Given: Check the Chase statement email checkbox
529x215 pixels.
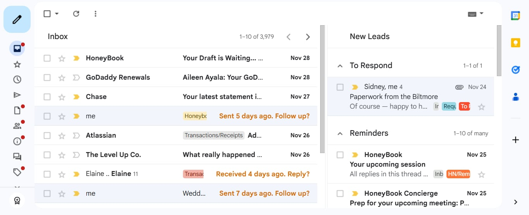Looking at the screenshot, I should (x=47, y=97).
